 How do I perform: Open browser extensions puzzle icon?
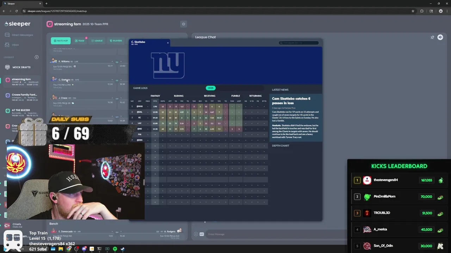[x=422, y=11]
